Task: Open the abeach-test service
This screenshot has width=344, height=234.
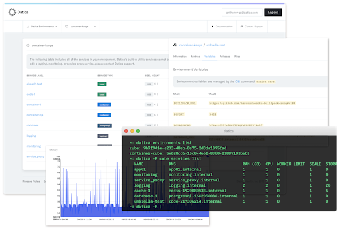Action: coord(34,84)
